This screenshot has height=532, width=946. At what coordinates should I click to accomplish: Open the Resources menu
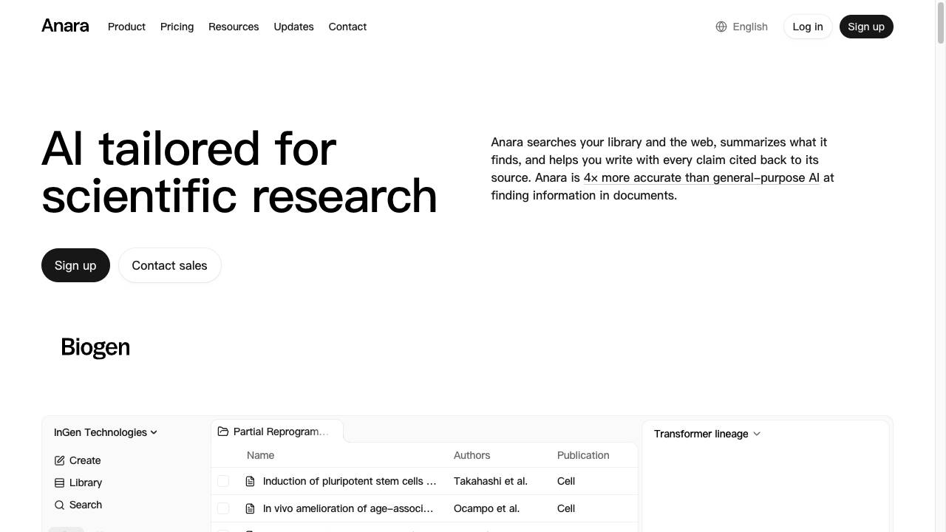pos(234,27)
